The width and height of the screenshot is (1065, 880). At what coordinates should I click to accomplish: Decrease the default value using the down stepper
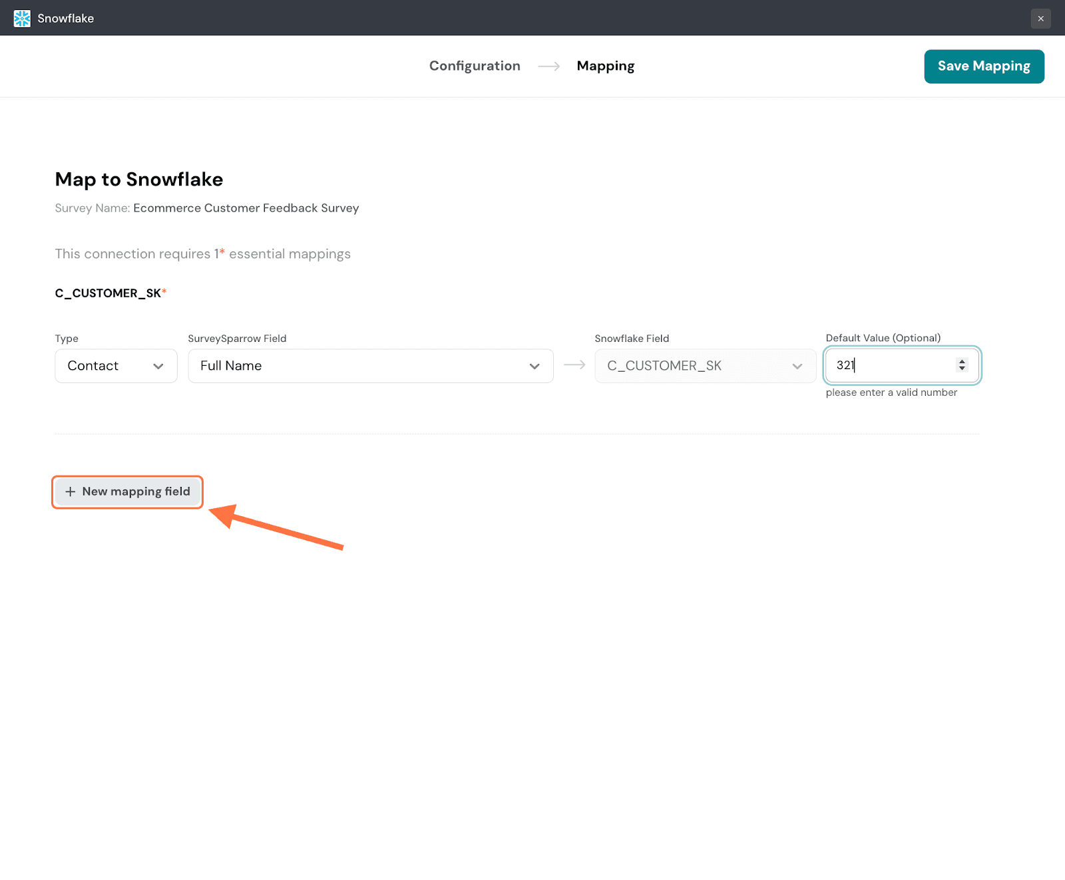click(962, 368)
